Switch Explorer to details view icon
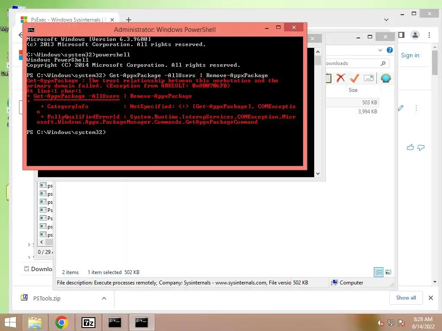Image resolution: width=442 pixels, height=331 pixels. click(x=378, y=272)
